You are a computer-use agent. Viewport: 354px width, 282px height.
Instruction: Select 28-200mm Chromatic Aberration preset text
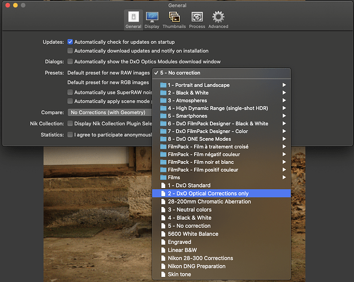point(209,202)
